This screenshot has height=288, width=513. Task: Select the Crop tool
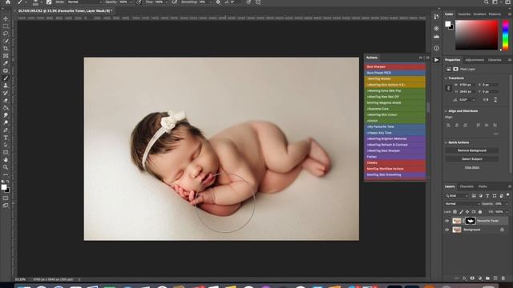[x=6, y=48]
